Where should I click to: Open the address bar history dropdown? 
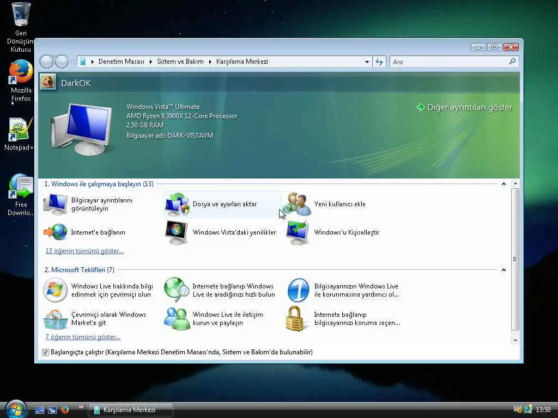click(x=367, y=62)
